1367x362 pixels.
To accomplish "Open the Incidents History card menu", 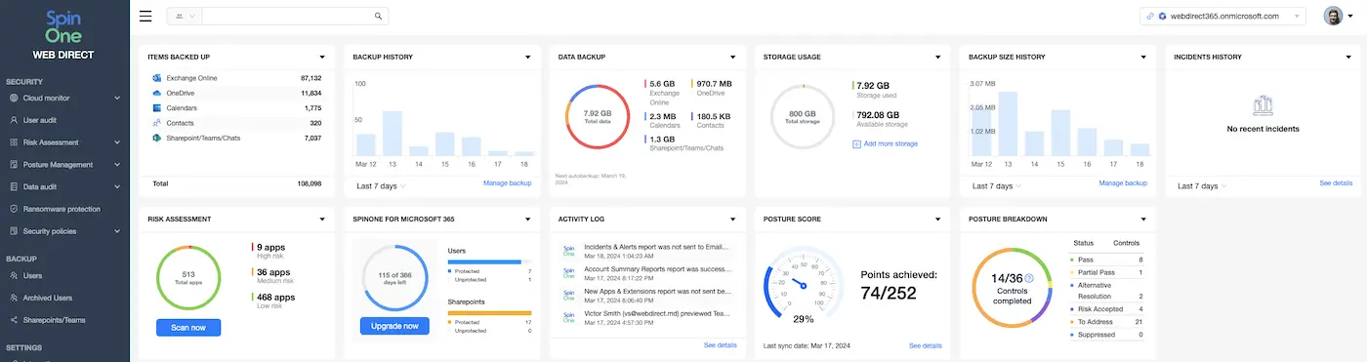I will 1348,58.
